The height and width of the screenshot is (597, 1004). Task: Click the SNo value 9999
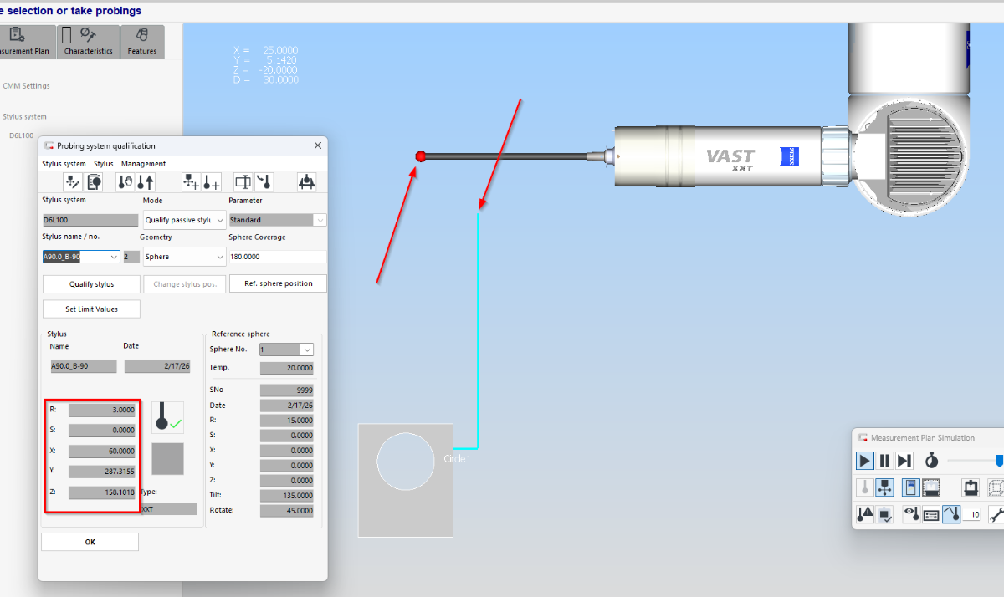pos(287,390)
